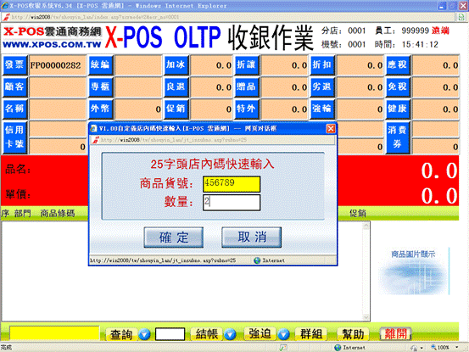
Task: Click the 幫助 help button
Action: coord(353,333)
